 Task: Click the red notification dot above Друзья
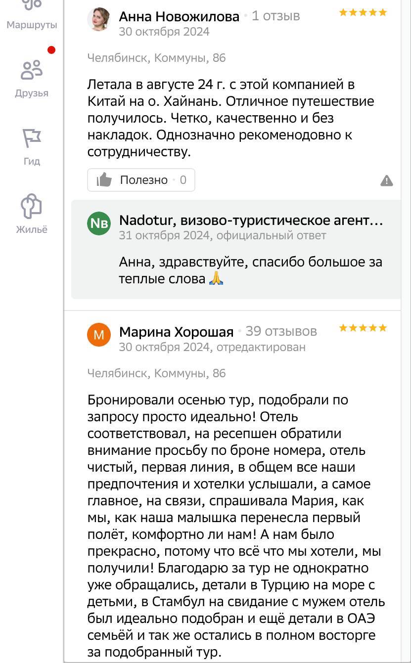[51, 50]
